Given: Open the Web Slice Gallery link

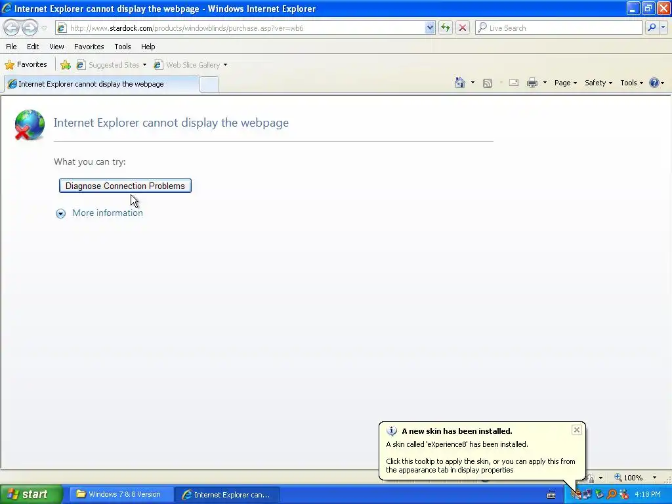Looking at the screenshot, I should (x=187, y=65).
